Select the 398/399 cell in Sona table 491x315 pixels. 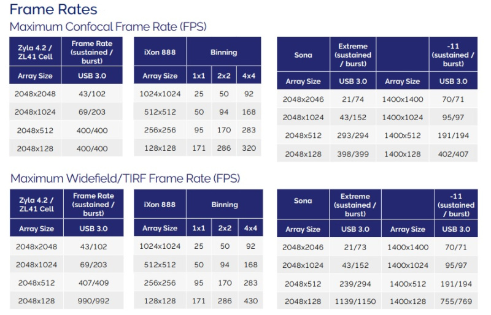pyautogui.click(x=353, y=154)
